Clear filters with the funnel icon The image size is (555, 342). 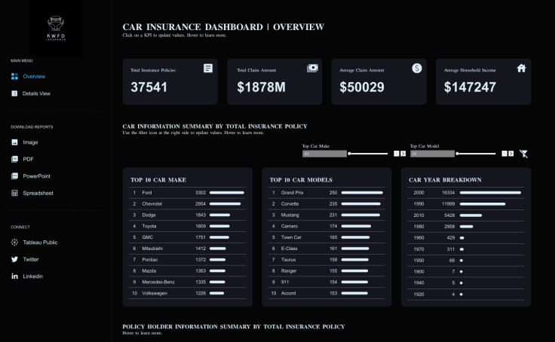[523, 154]
